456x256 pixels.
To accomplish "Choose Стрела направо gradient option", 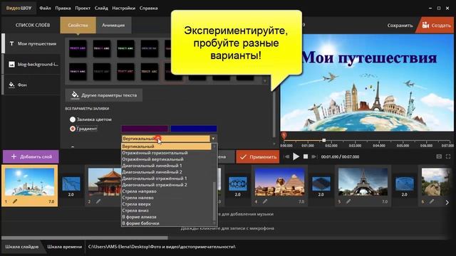I will (x=166, y=191).
